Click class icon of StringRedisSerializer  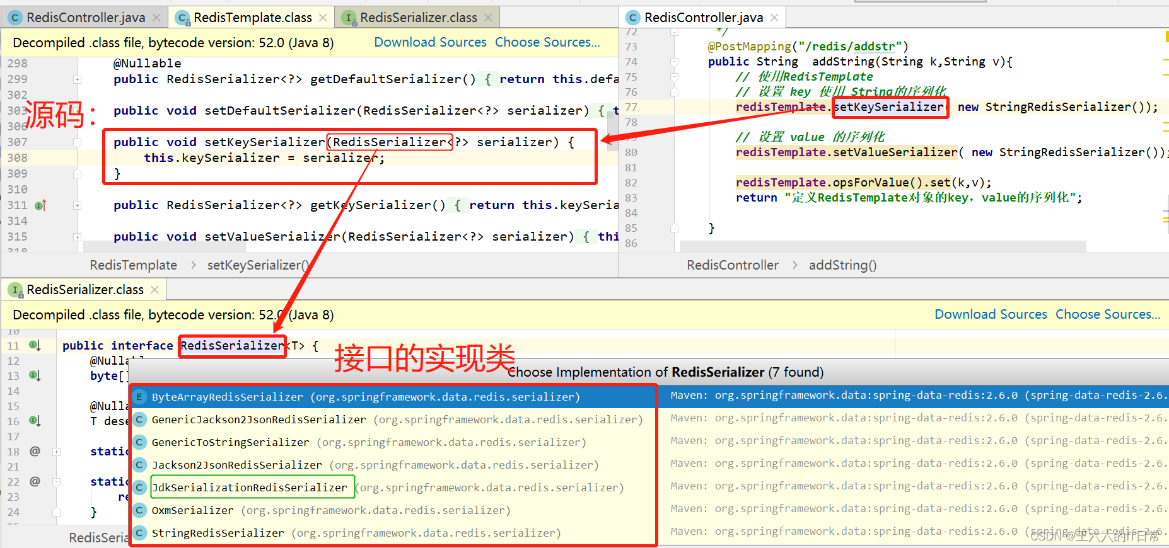point(140,533)
